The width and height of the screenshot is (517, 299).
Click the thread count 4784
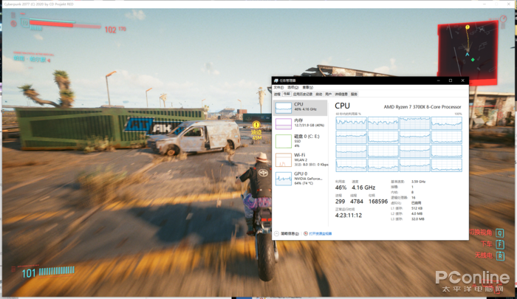tap(357, 202)
